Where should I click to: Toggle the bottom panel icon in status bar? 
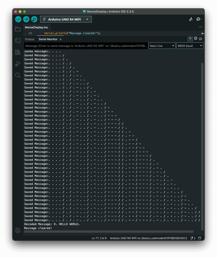(x=199, y=238)
